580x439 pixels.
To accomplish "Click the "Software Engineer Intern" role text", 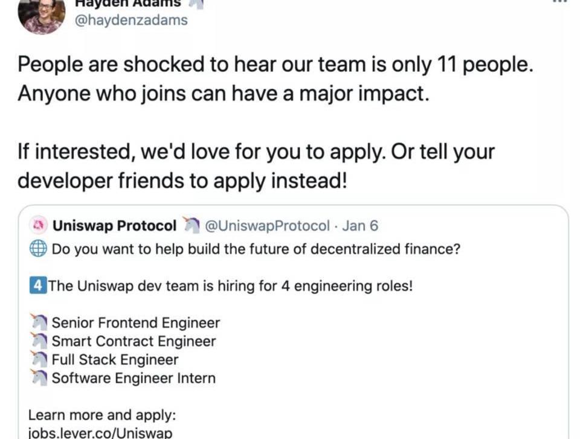I will 134,379.
